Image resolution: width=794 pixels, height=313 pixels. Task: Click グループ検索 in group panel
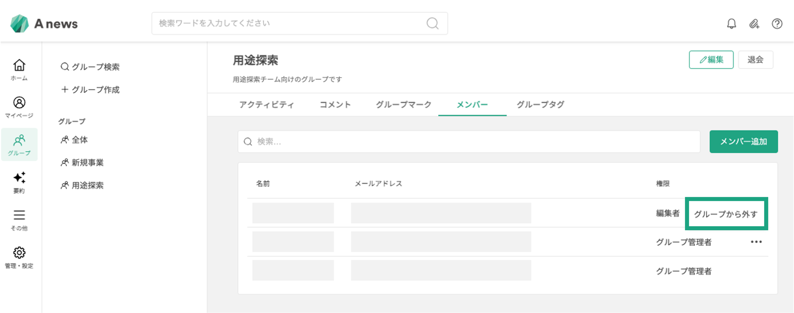(90, 67)
